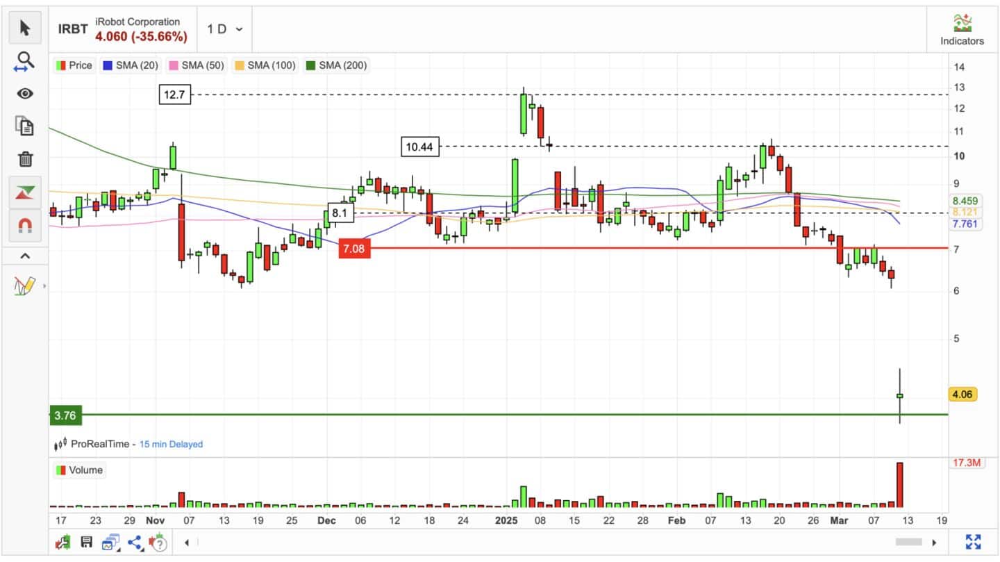Image resolution: width=1000 pixels, height=562 pixels.
Task: Collapse left toolbar with up chevron
Action: [25, 256]
